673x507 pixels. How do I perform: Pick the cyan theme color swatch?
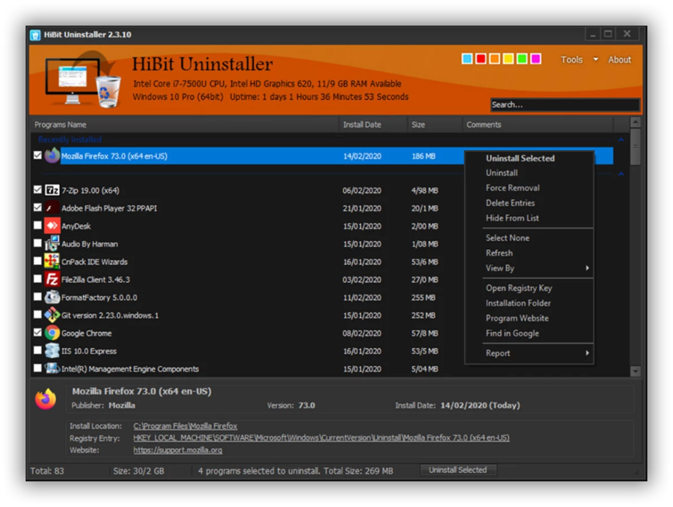point(467,59)
